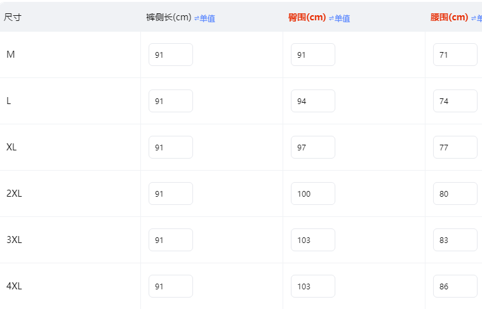482x309 pixels.
Task: Click the L size 臀围 field 94
Action: (x=313, y=101)
